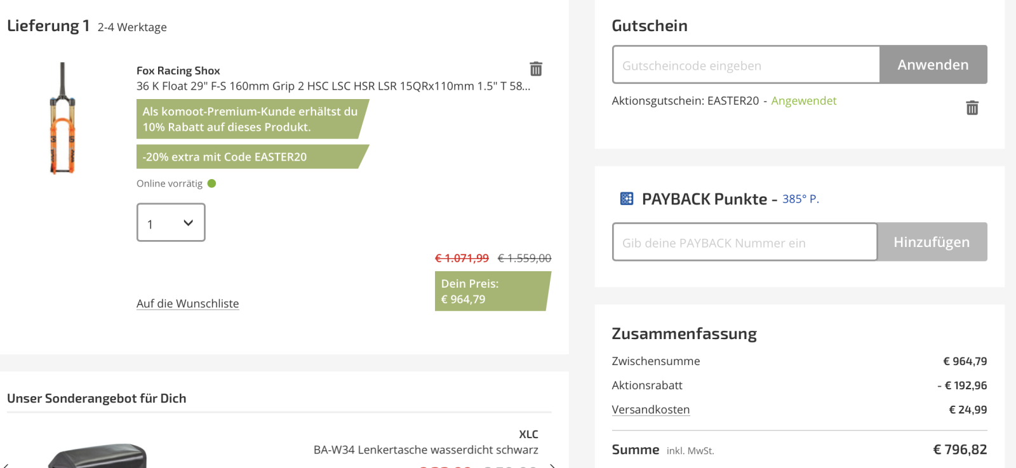Click the Fox Racing Shox brand name

[x=178, y=70]
